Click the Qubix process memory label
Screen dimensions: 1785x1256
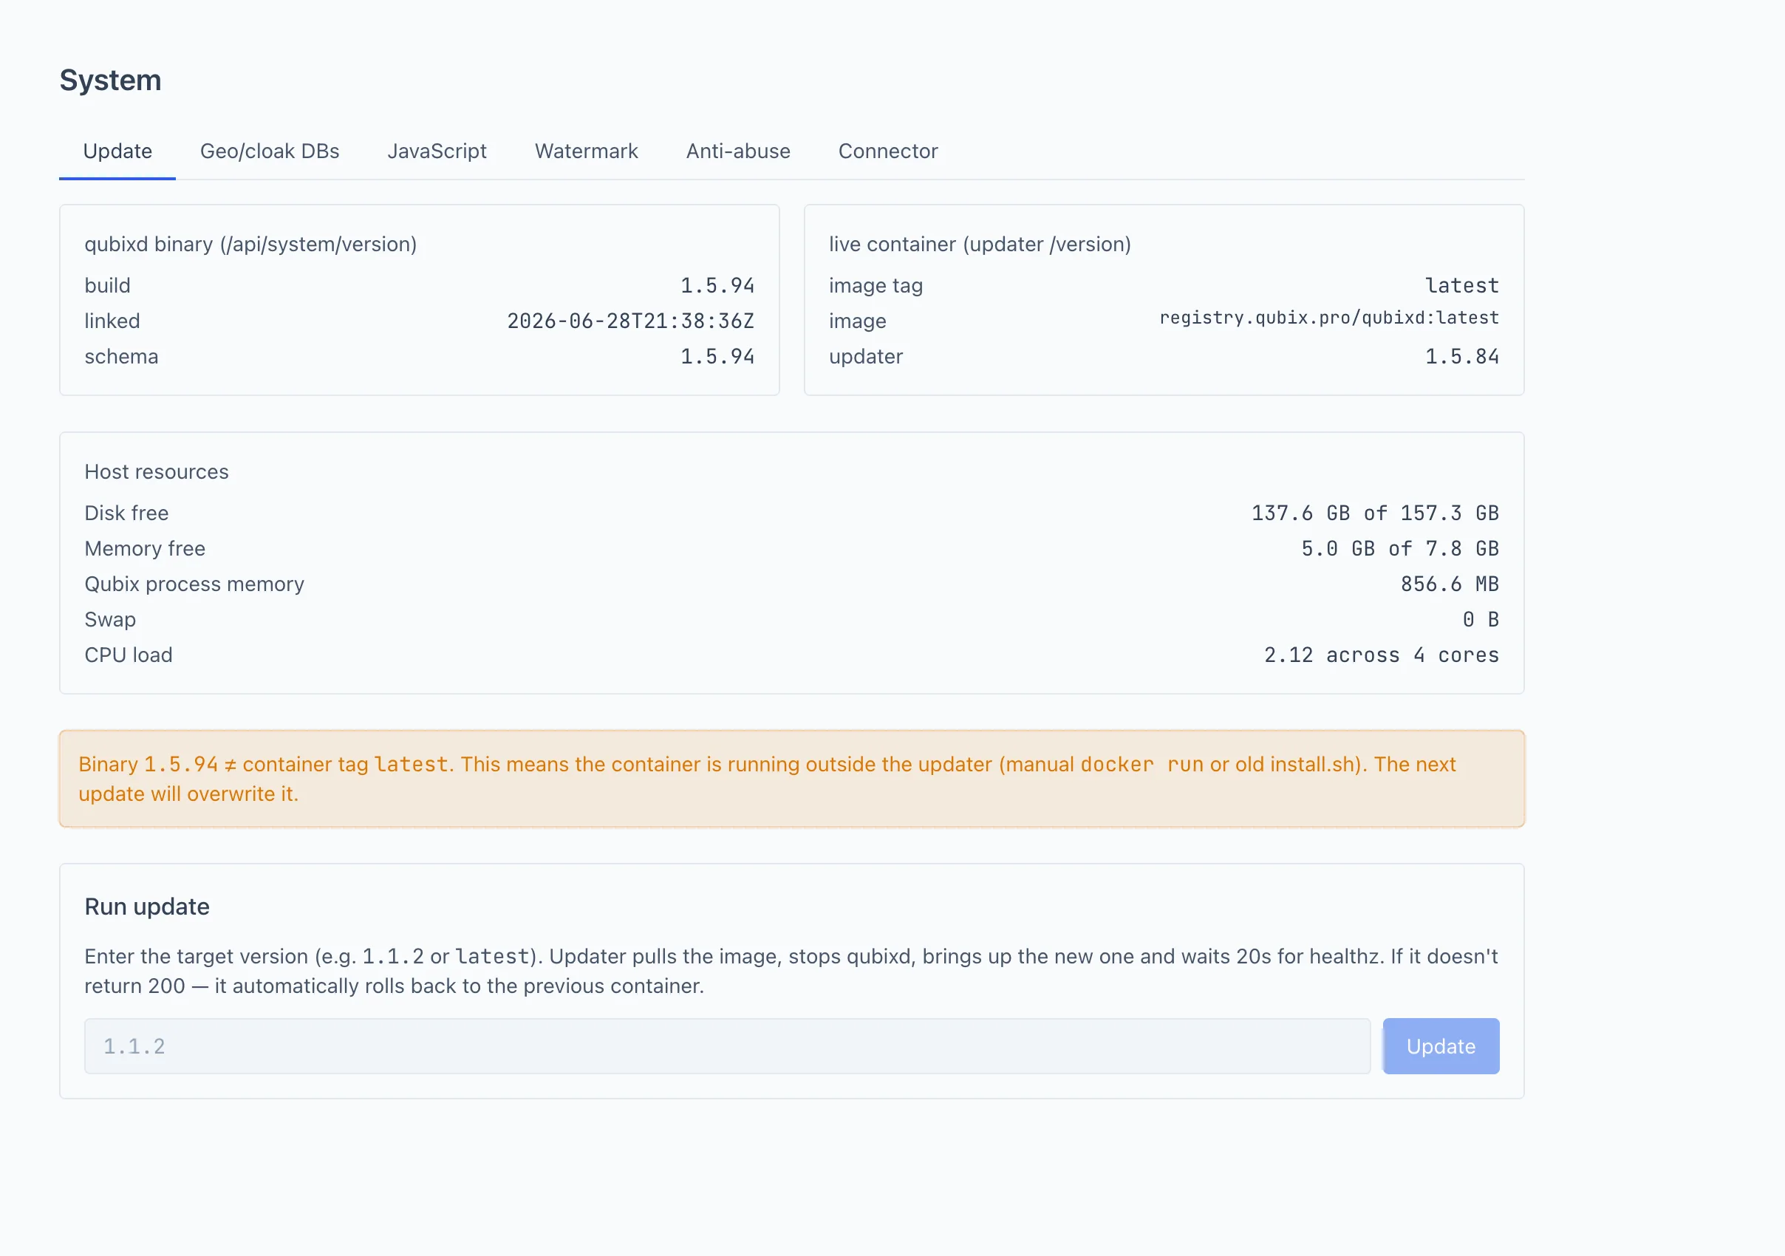pyautogui.click(x=194, y=584)
